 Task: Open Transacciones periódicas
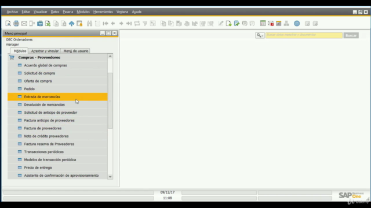57,151
